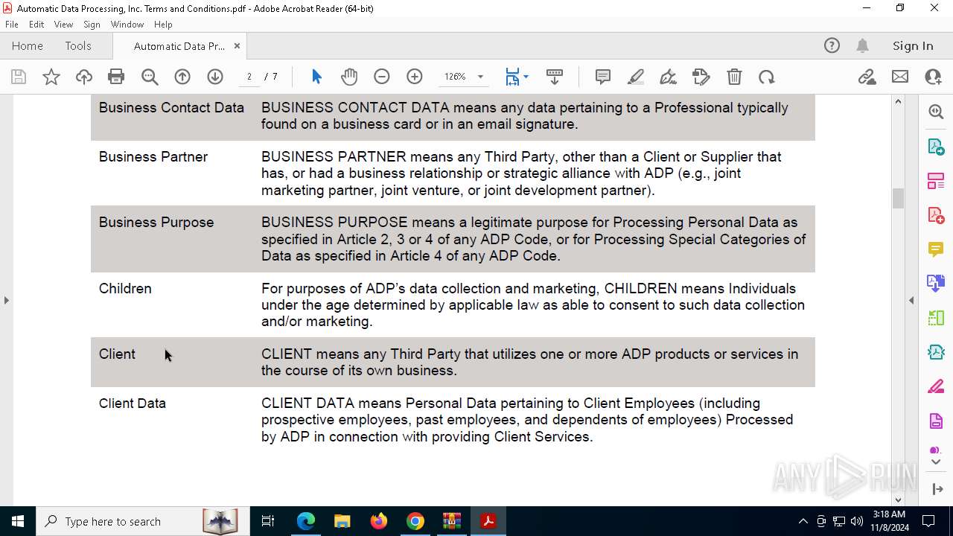Share a link to the file

(x=867, y=77)
